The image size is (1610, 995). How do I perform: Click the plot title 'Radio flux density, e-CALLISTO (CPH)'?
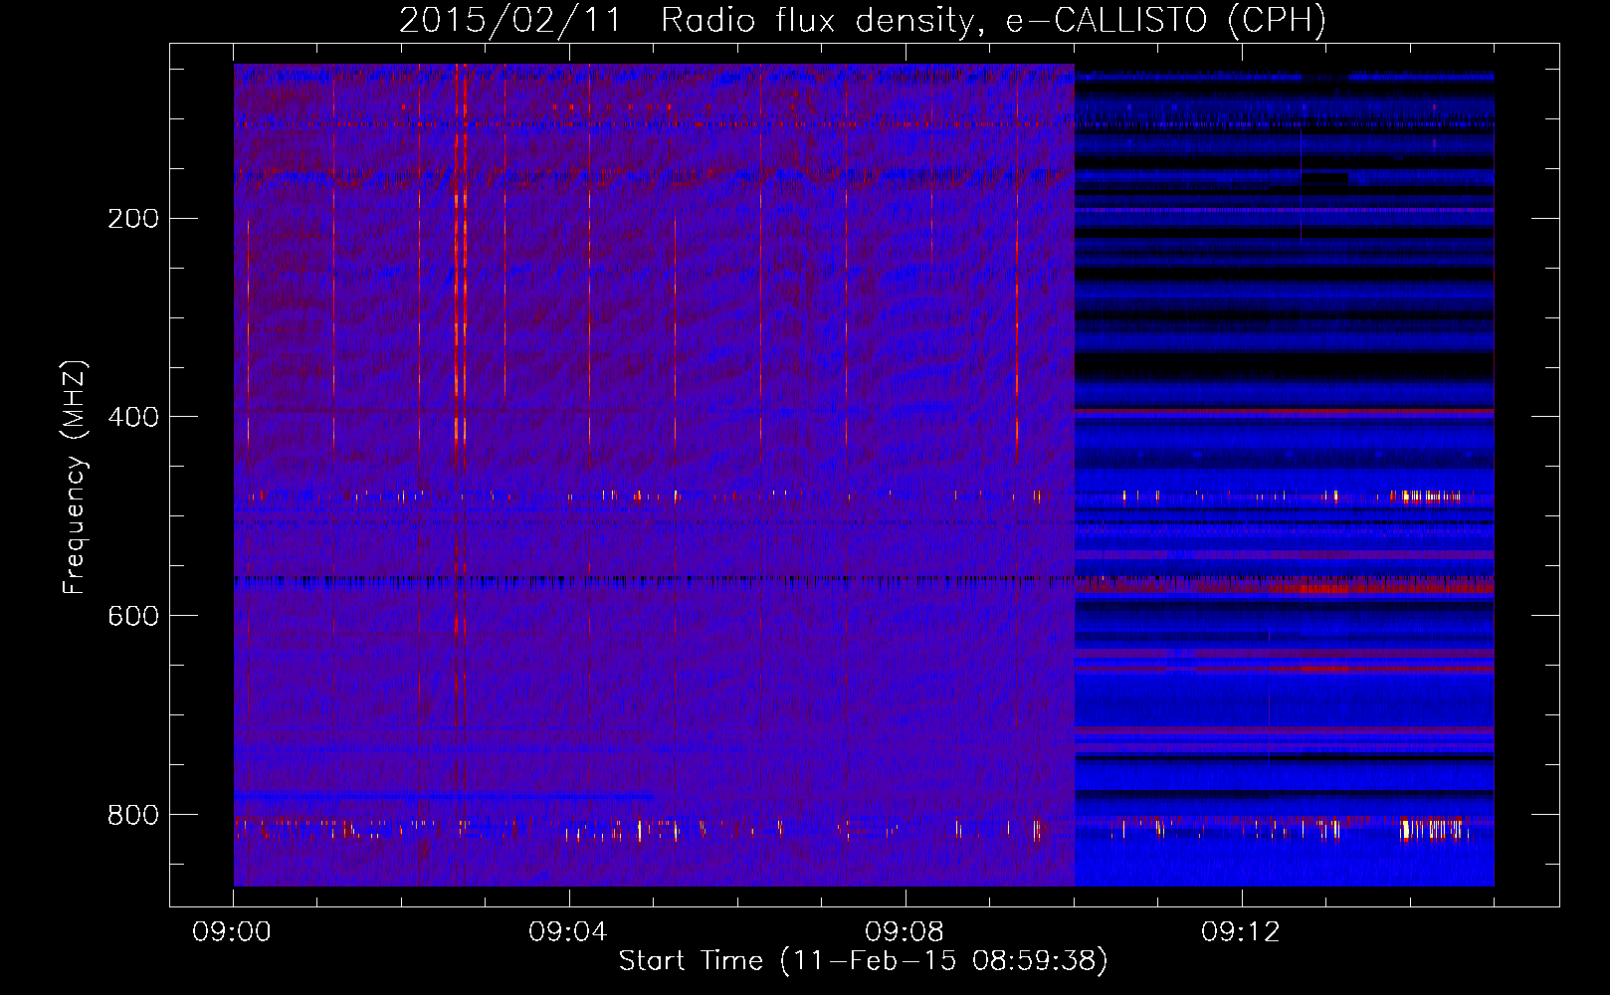pyautogui.click(x=993, y=20)
